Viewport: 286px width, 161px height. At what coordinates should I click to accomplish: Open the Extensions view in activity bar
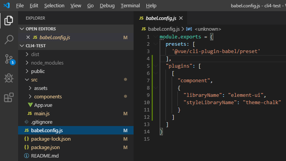click(9, 98)
